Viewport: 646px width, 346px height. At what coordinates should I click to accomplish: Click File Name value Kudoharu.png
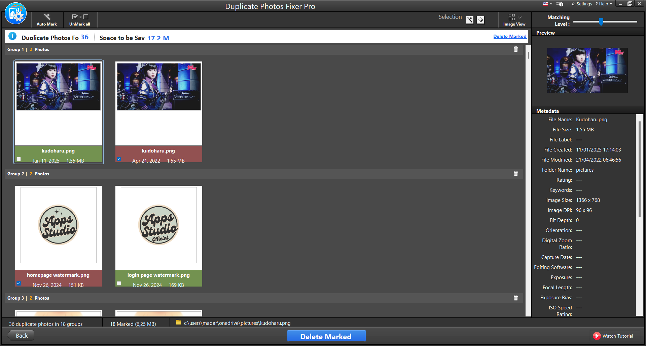click(591, 120)
